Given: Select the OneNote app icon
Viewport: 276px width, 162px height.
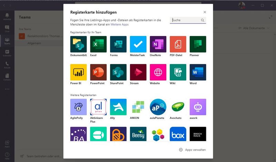Looking at the screenshot, I should pyautogui.click(x=158, y=44).
